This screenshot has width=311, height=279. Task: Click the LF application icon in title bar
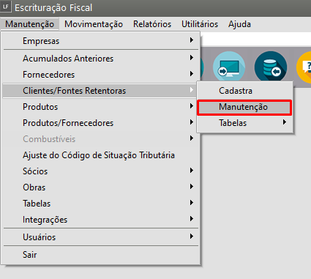tap(6, 7)
